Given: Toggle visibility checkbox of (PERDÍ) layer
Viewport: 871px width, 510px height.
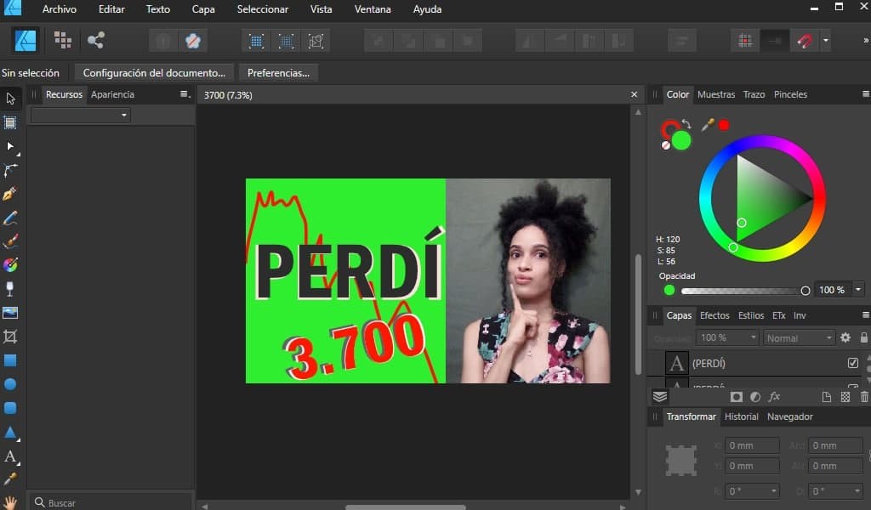Looking at the screenshot, I should tap(852, 363).
